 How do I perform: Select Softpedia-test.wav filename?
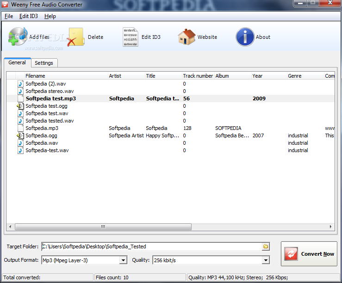(x=47, y=150)
